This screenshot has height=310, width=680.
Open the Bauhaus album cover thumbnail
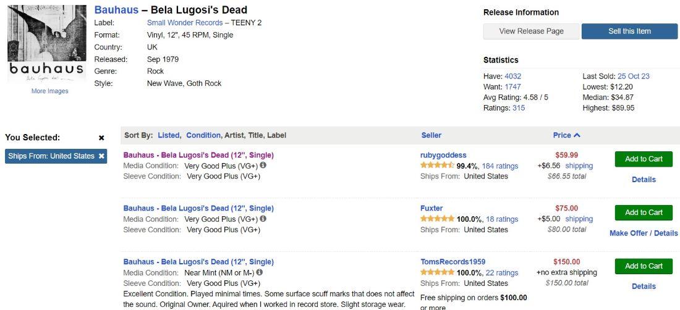point(47,44)
